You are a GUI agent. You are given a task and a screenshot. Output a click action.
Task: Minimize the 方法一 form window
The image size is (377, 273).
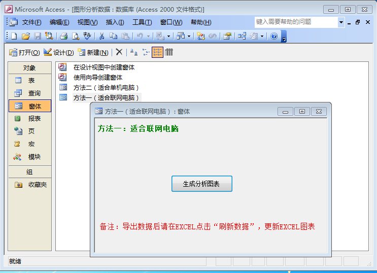point(285,112)
